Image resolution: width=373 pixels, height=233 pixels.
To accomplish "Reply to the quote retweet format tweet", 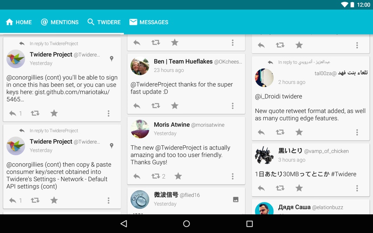I will (261, 132).
